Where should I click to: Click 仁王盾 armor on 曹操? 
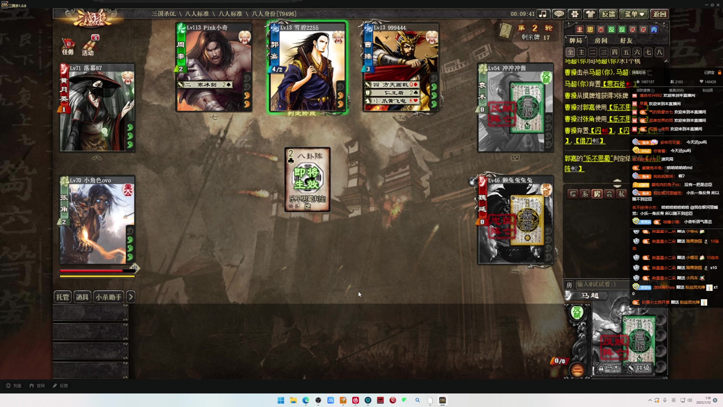click(392, 93)
